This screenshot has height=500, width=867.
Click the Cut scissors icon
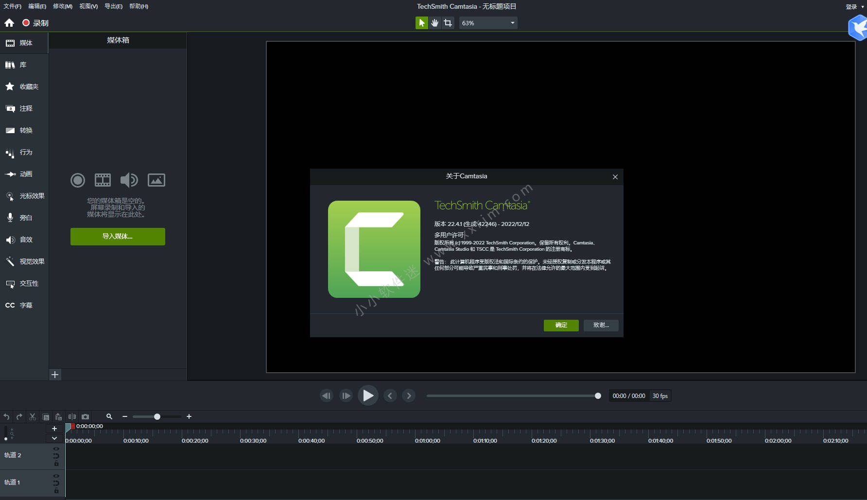click(33, 417)
